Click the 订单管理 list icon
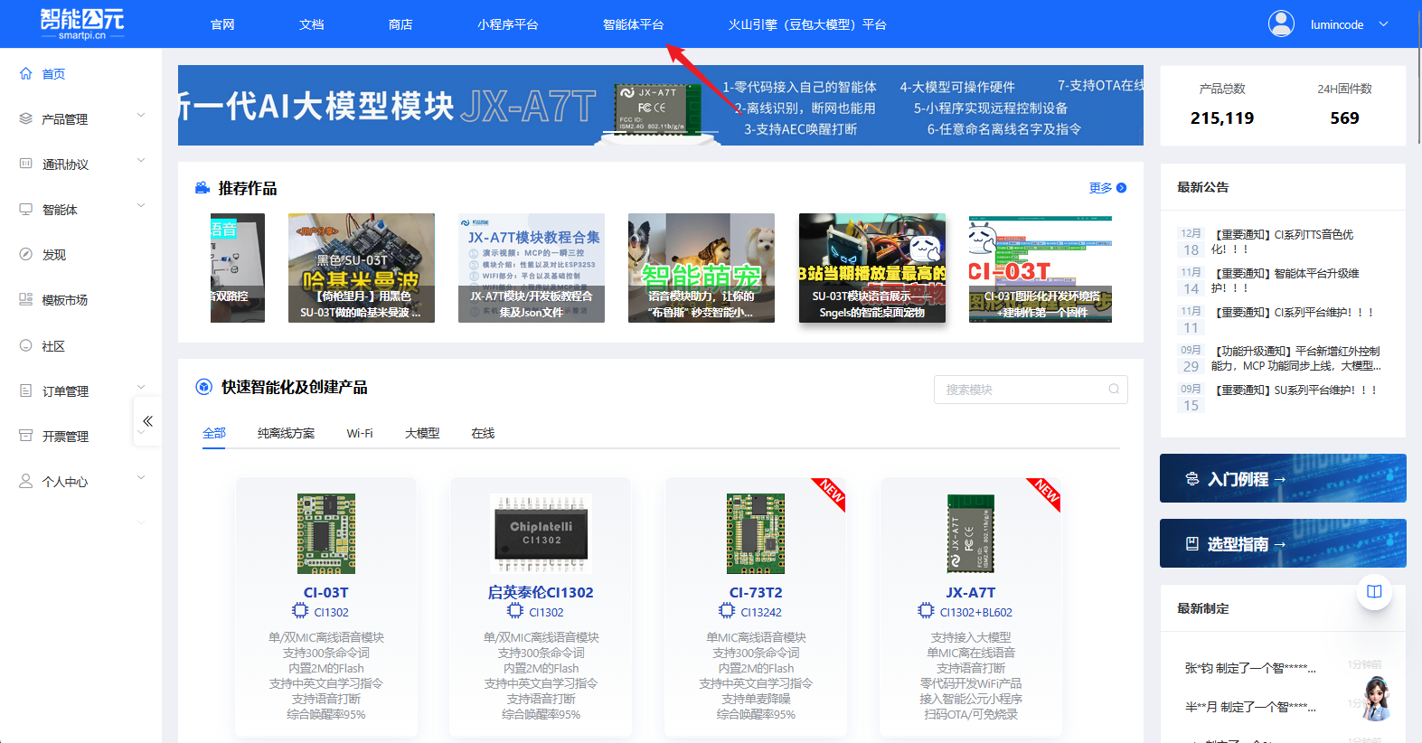 [26, 390]
